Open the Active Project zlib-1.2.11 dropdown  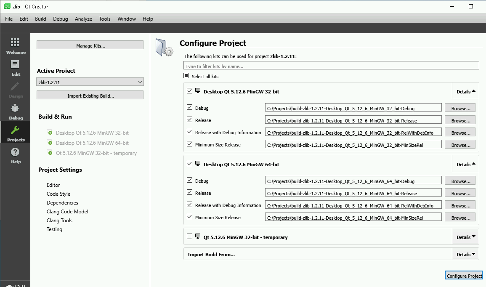click(x=90, y=82)
